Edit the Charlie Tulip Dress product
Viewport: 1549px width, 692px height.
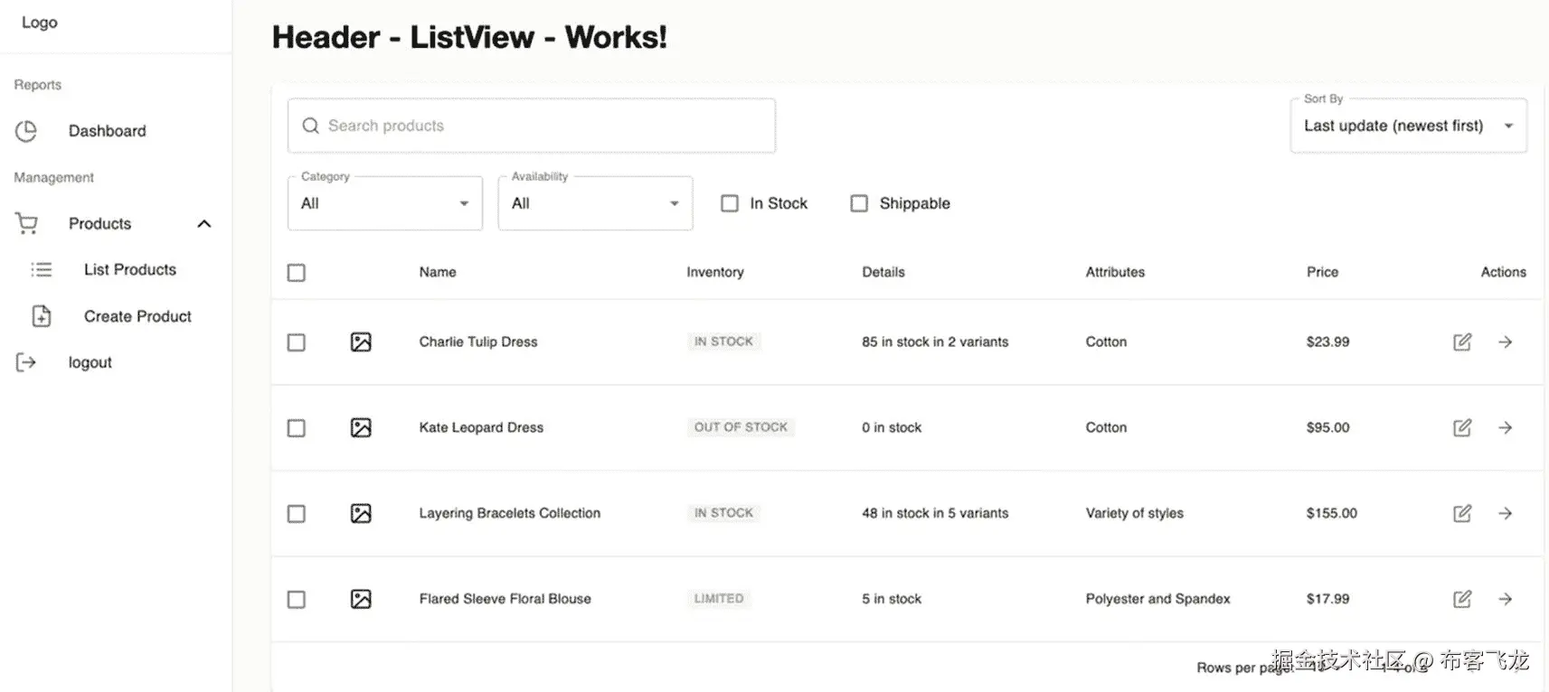(1461, 341)
